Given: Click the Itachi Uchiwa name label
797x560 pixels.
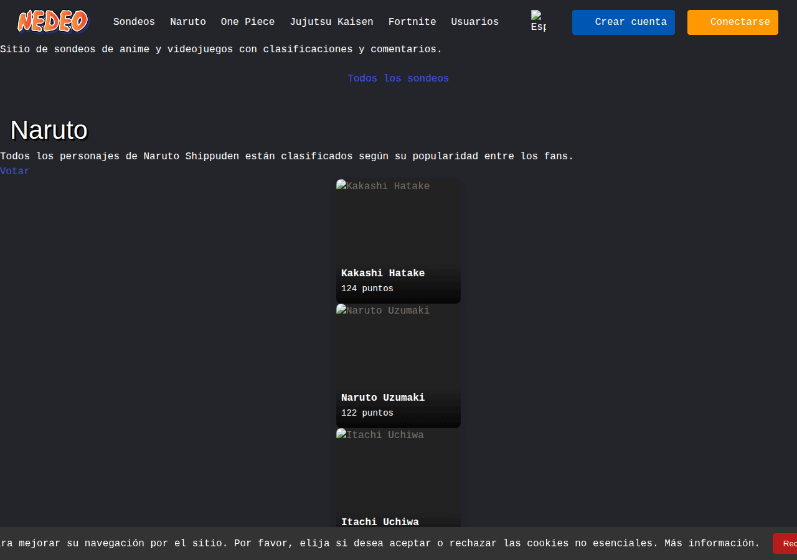Looking at the screenshot, I should (380, 521).
